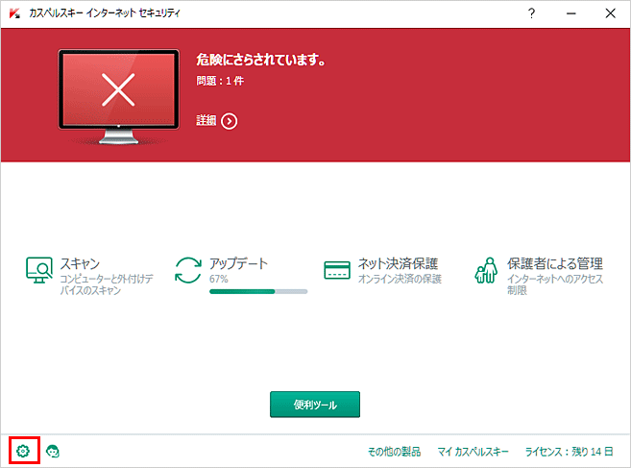Click the 詳細 details label

(206, 120)
